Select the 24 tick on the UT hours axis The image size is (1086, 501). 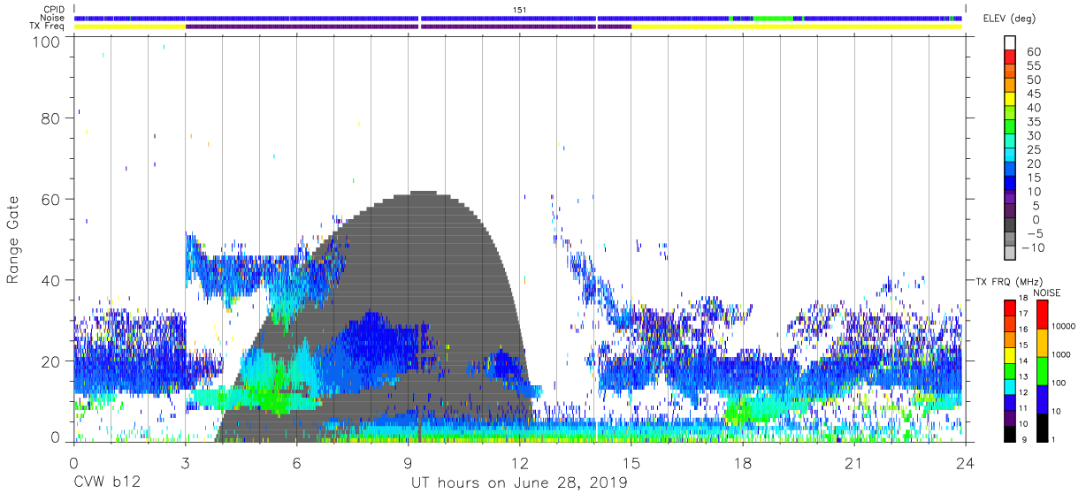coord(965,463)
